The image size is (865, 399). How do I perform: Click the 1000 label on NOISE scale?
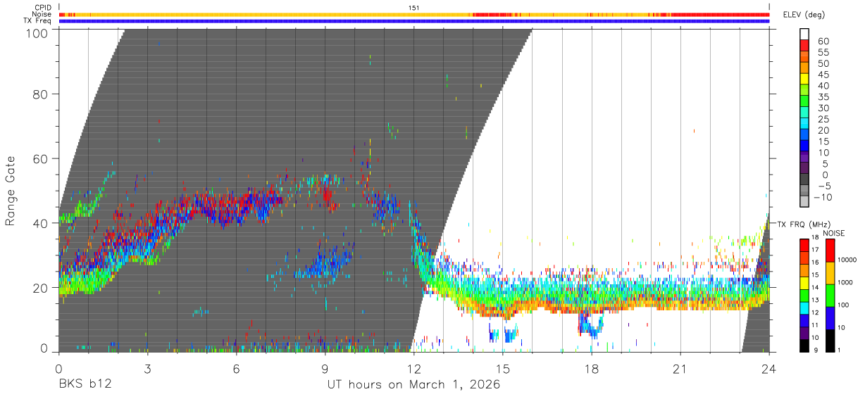[846, 282]
